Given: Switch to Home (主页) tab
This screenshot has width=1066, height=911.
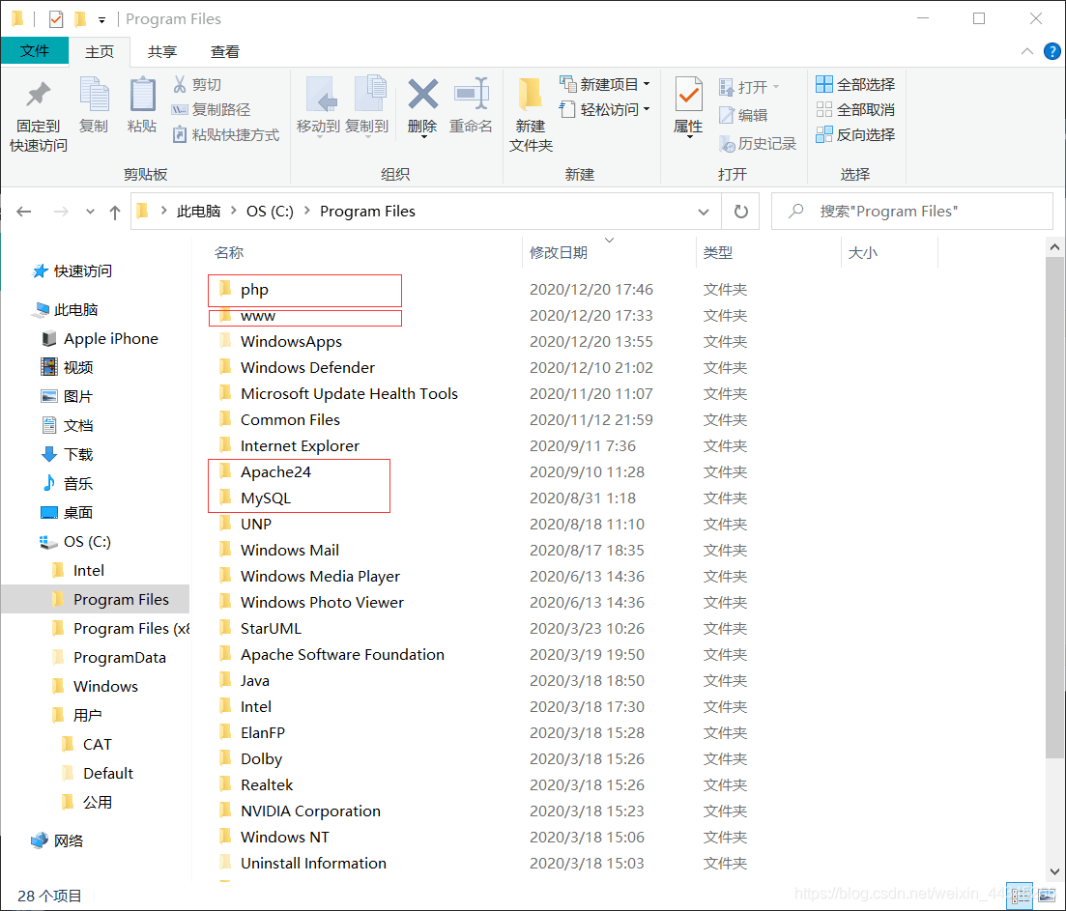Looking at the screenshot, I should tap(100, 51).
